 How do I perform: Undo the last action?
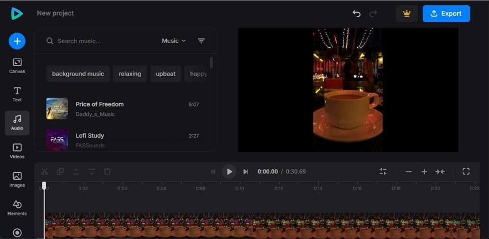tap(357, 14)
